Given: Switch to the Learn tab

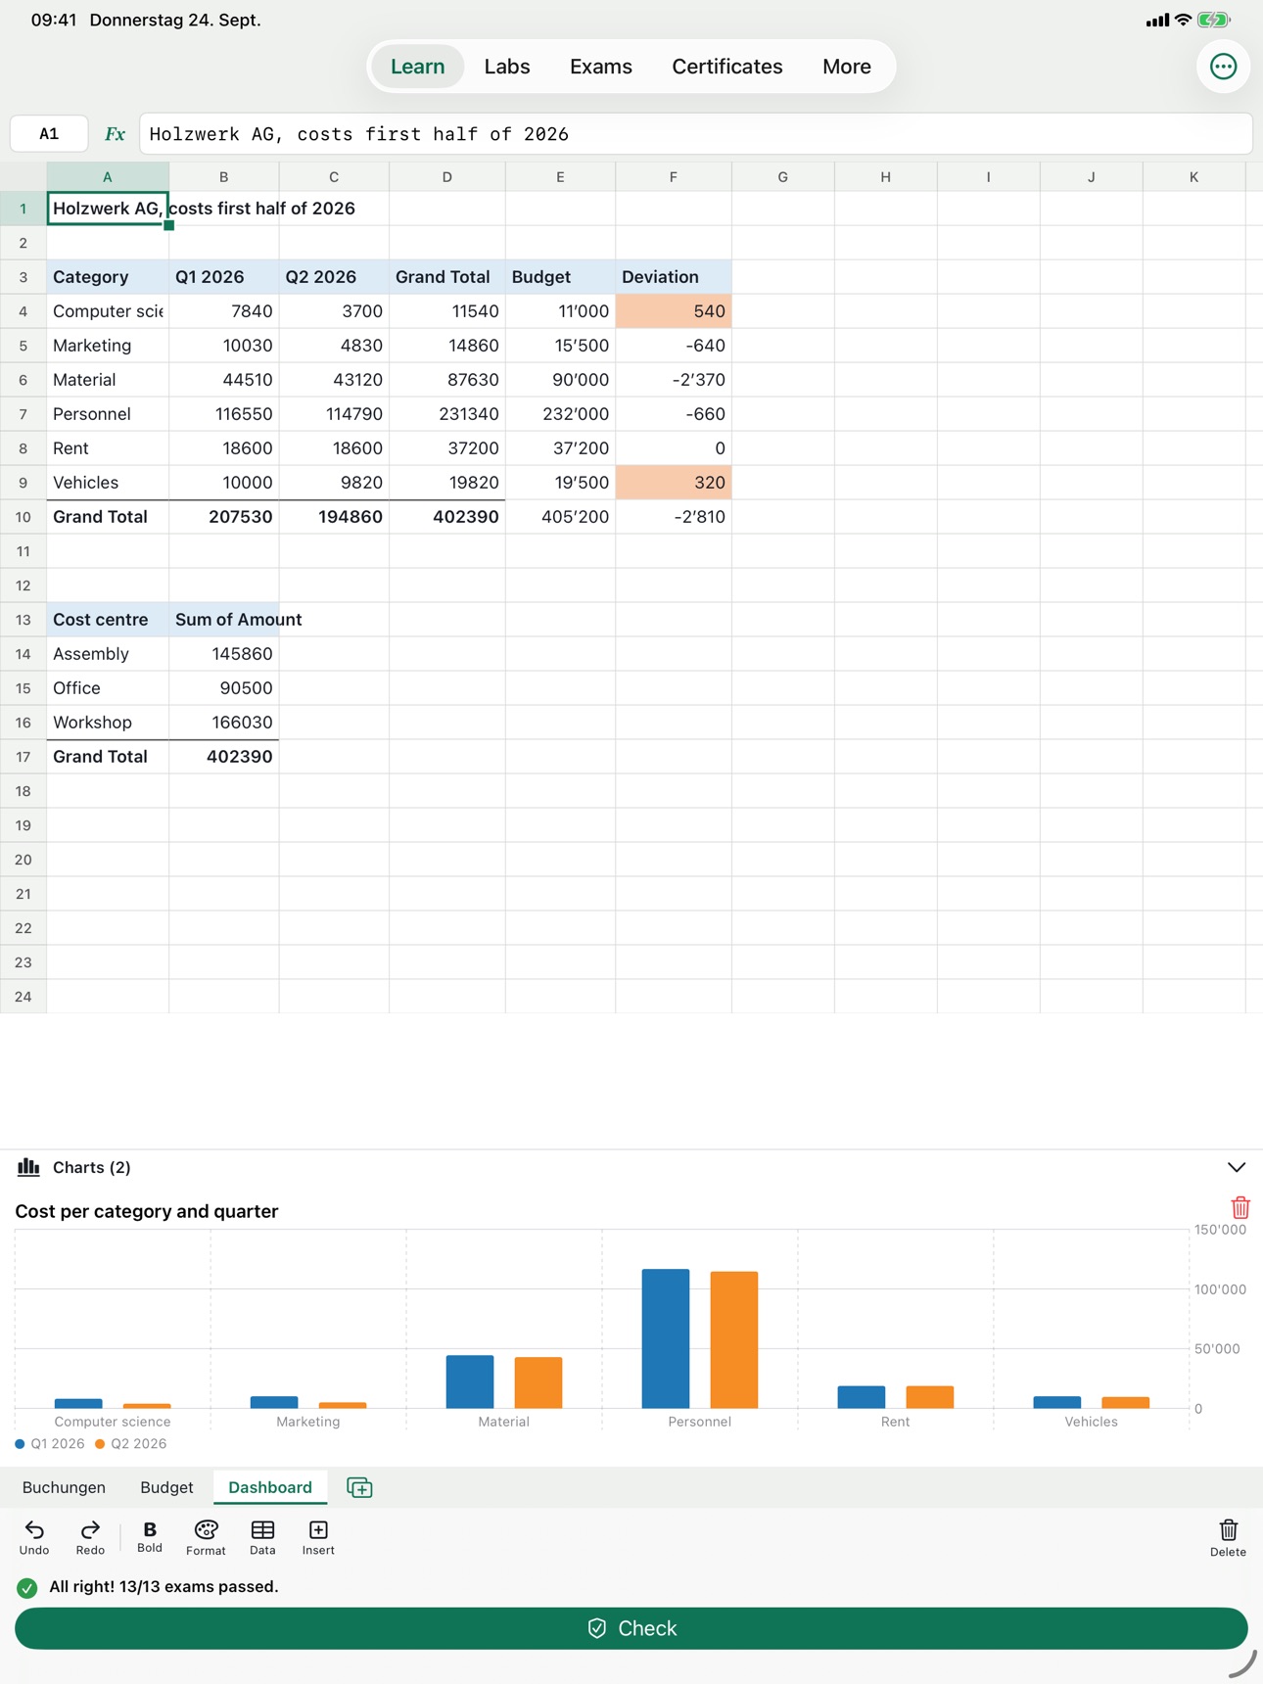Looking at the screenshot, I should click(x=418, y=67).
